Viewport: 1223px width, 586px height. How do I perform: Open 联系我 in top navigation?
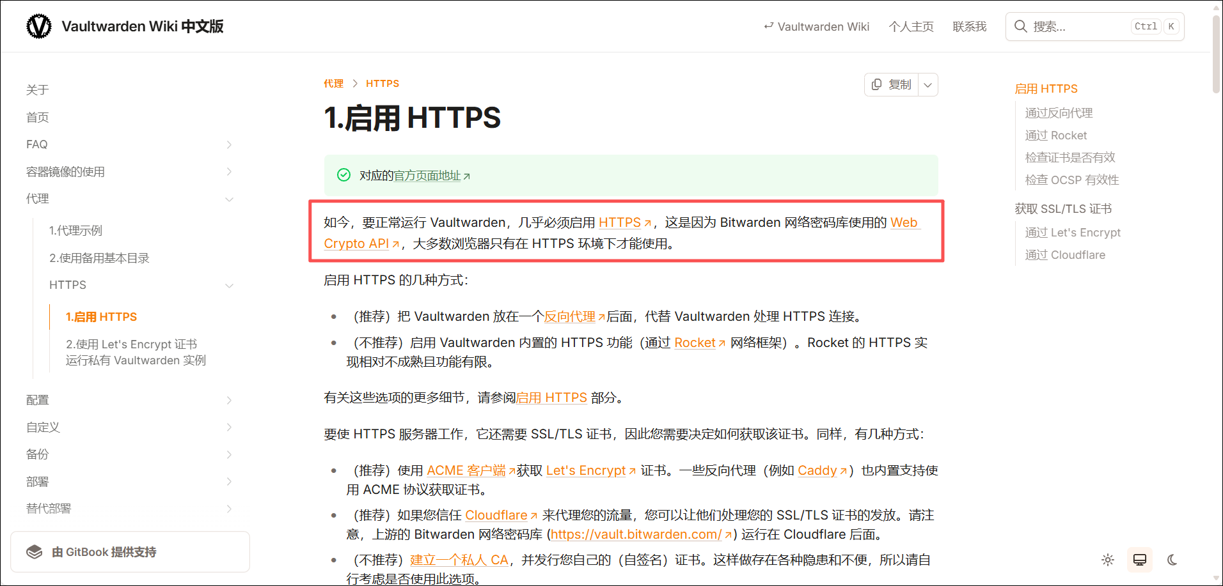[969, 27]
